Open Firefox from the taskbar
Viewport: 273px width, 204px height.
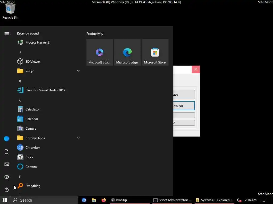[104, 200]
